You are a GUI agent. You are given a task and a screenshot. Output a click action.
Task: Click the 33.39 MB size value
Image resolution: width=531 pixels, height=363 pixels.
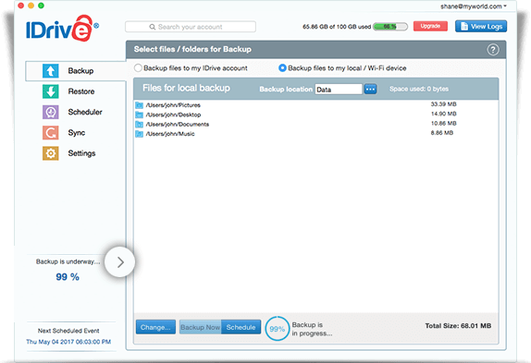click(444, 104)
